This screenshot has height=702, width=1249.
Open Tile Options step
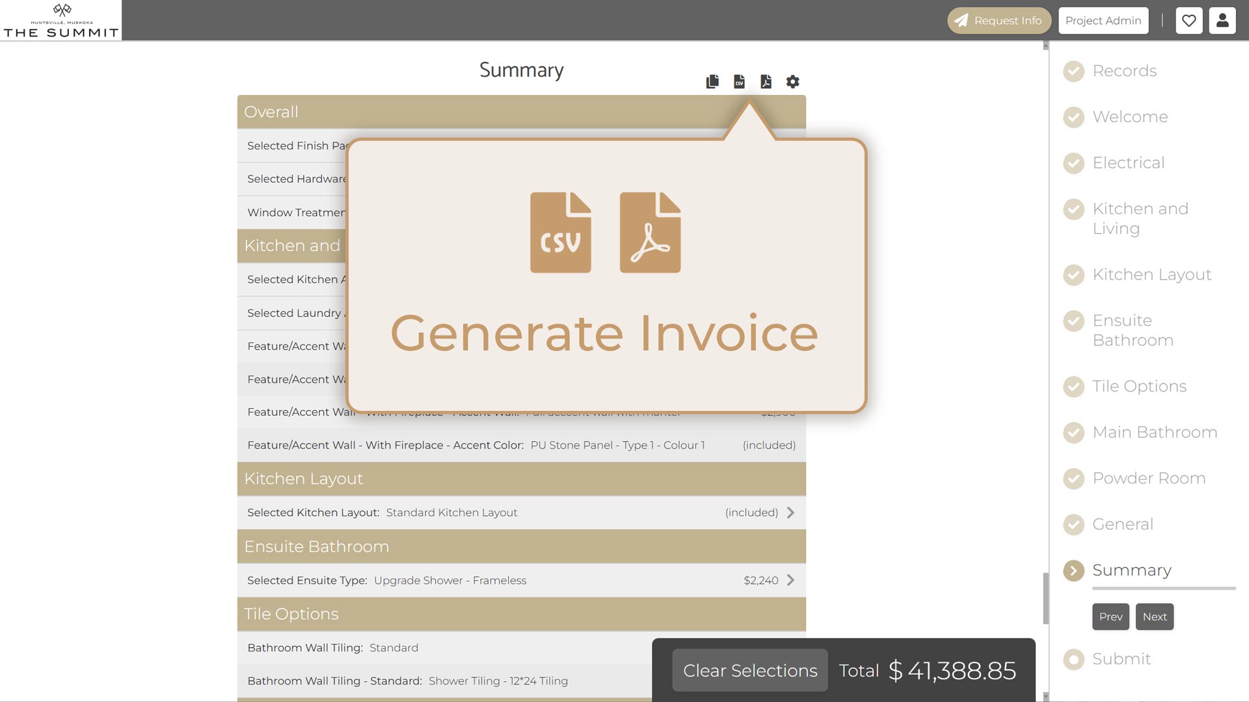[x=1139, y=387]
